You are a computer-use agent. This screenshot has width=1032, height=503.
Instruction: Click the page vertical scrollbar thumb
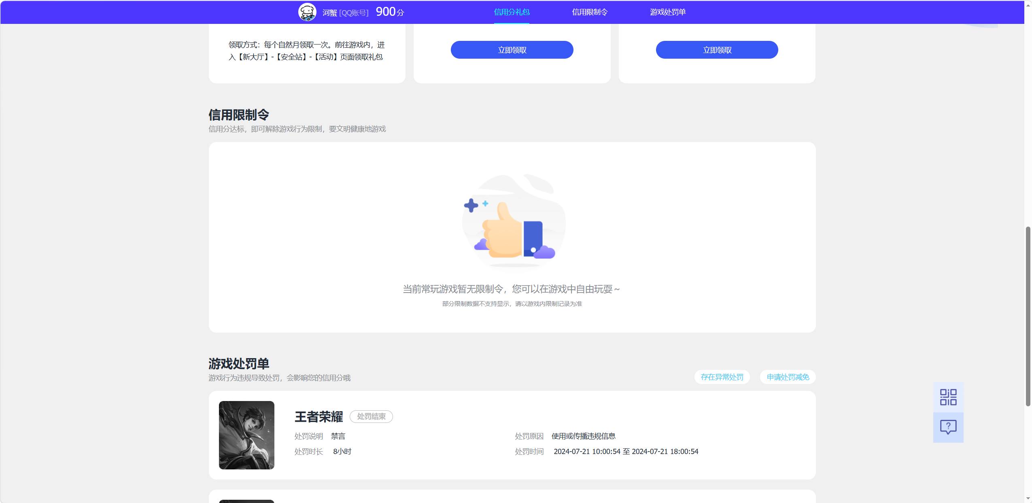click(1028, 316)
